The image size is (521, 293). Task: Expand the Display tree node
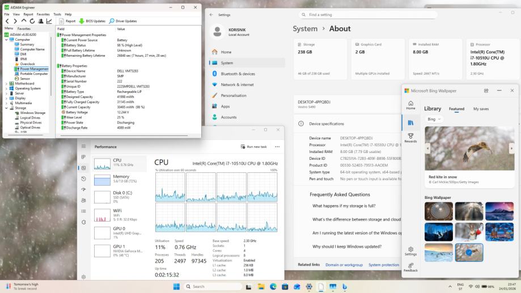(x=6, y=99)
